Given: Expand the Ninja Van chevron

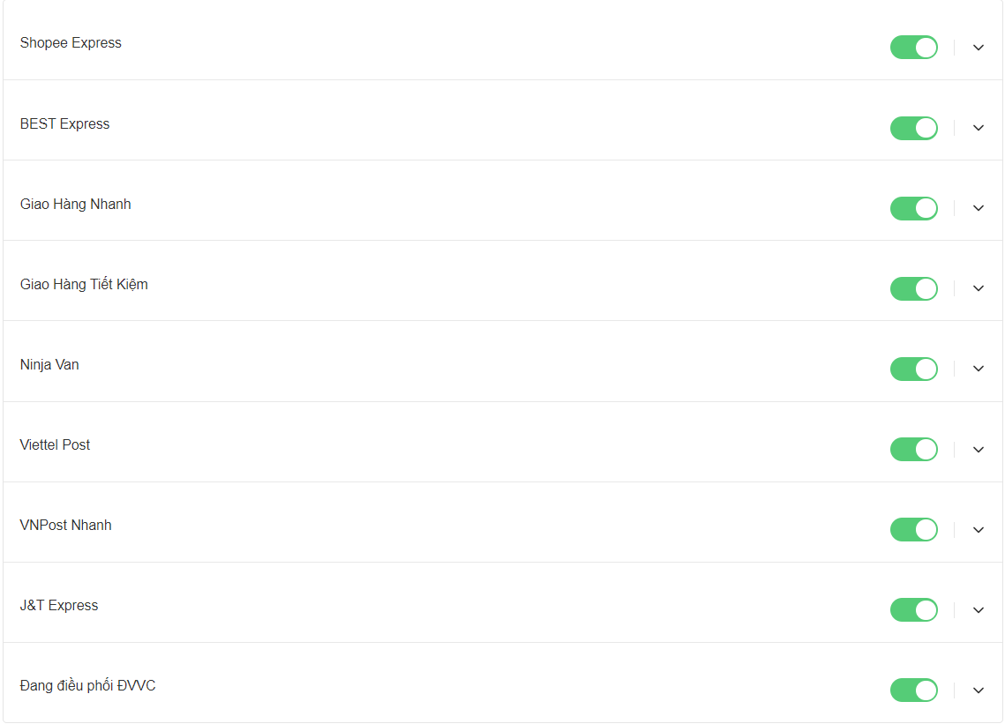Looking at the screenshot, I should click(x=978, y=369).
